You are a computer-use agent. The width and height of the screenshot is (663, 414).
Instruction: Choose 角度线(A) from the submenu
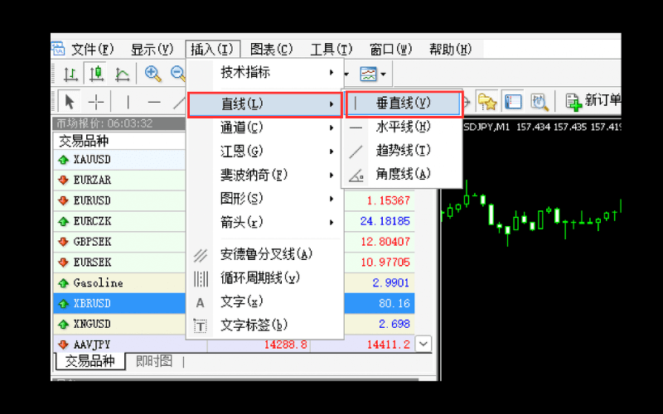[x=402, y=174]
